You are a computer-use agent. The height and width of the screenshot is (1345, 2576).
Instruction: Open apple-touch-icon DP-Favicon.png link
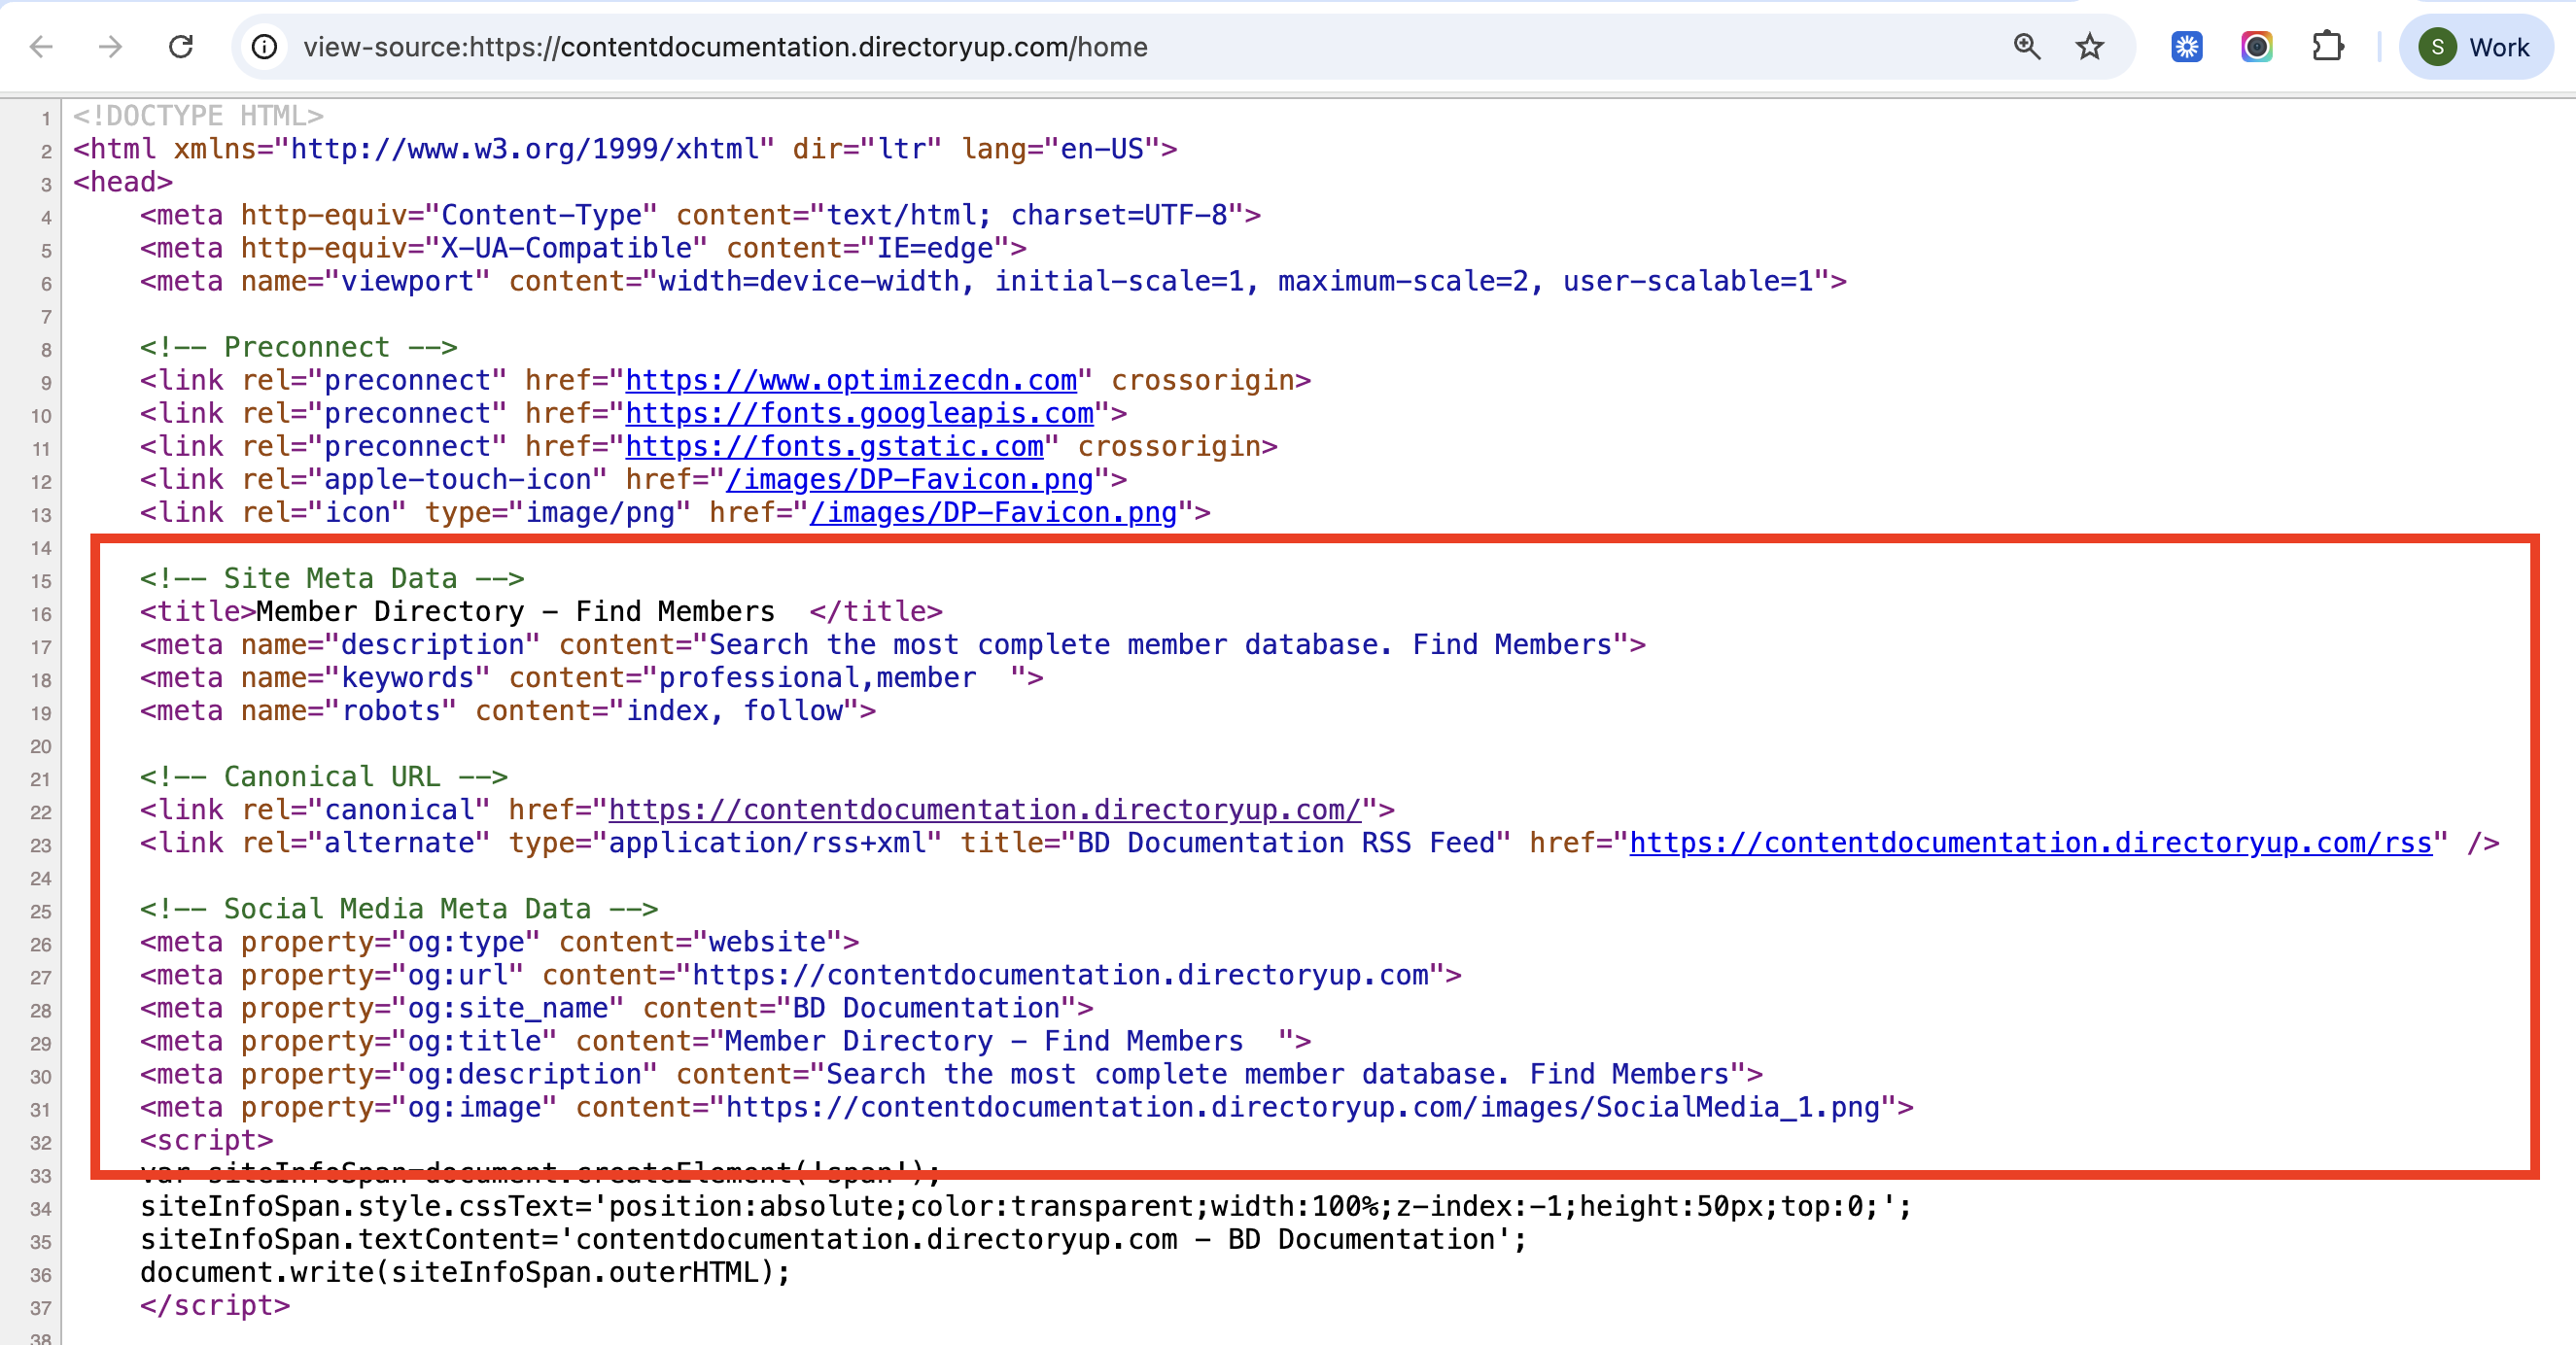pos(909,480)
